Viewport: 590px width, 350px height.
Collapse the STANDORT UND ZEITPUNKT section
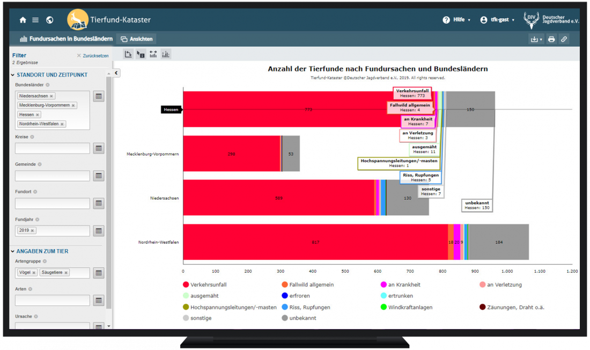click(x=12, y=75)
